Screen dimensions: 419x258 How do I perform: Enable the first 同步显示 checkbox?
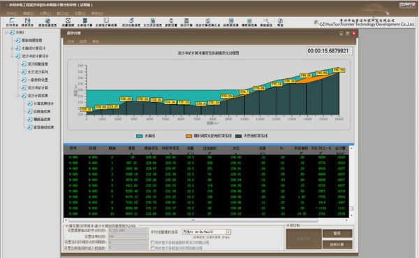coord(152,243)
